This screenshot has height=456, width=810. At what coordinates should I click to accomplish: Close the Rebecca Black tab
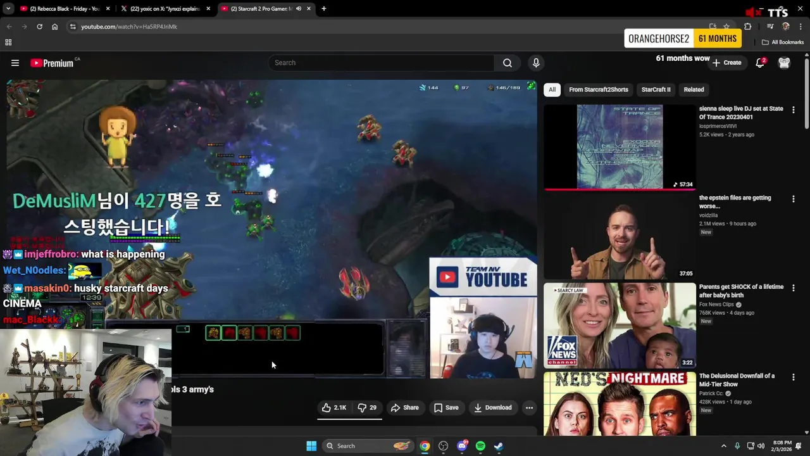(x=108, y=9)
